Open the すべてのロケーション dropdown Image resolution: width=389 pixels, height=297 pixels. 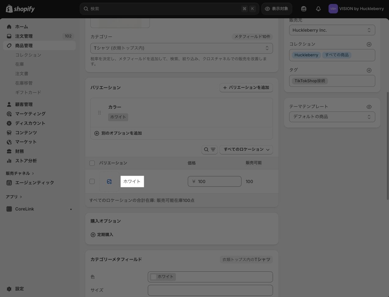pos(246,150)
